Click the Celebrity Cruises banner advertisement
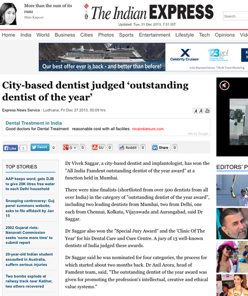The width and height of the screenshot is (248, 296). point(143,57)
